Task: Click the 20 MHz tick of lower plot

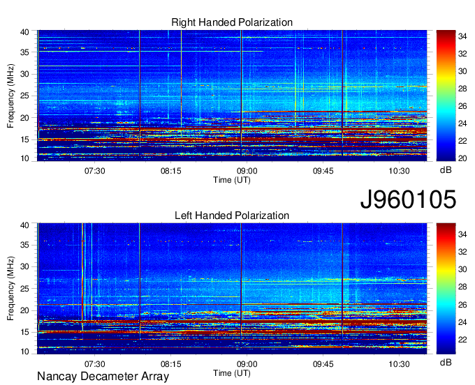Action: (25, 310)
